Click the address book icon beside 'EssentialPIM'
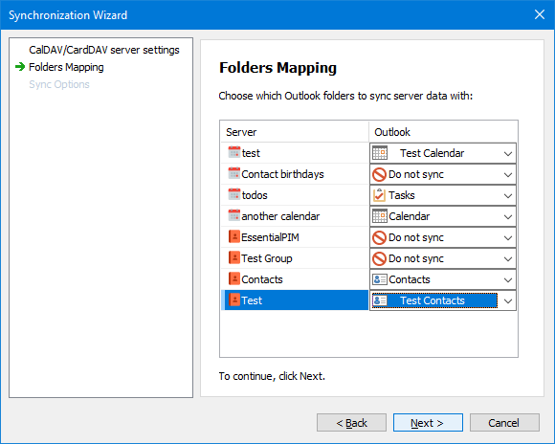Viewport: 555px width, 444px height. point(234,237)
